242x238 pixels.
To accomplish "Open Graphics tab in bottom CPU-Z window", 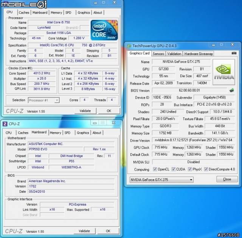I will click(x=83, y=133).
